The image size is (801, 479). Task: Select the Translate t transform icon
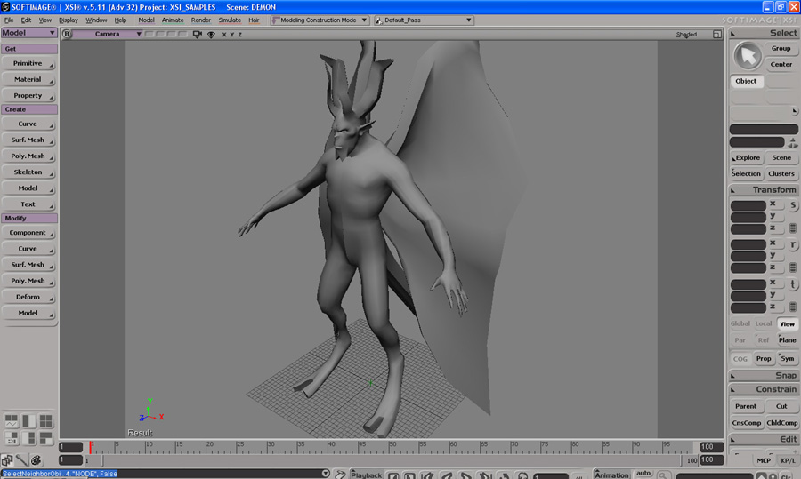click(x=792, y=284)
